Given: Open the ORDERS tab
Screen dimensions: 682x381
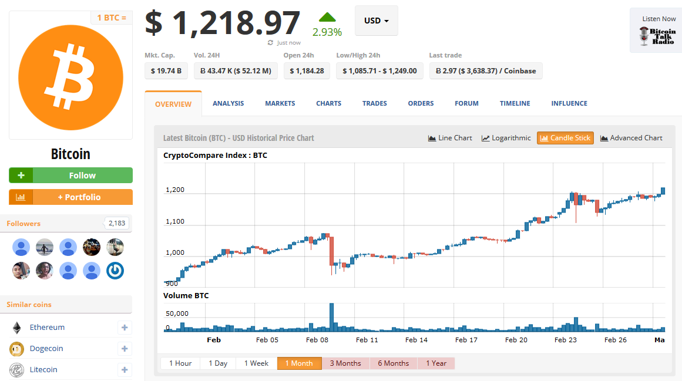Looking at the screenshot, I should (x=421, y=103).
